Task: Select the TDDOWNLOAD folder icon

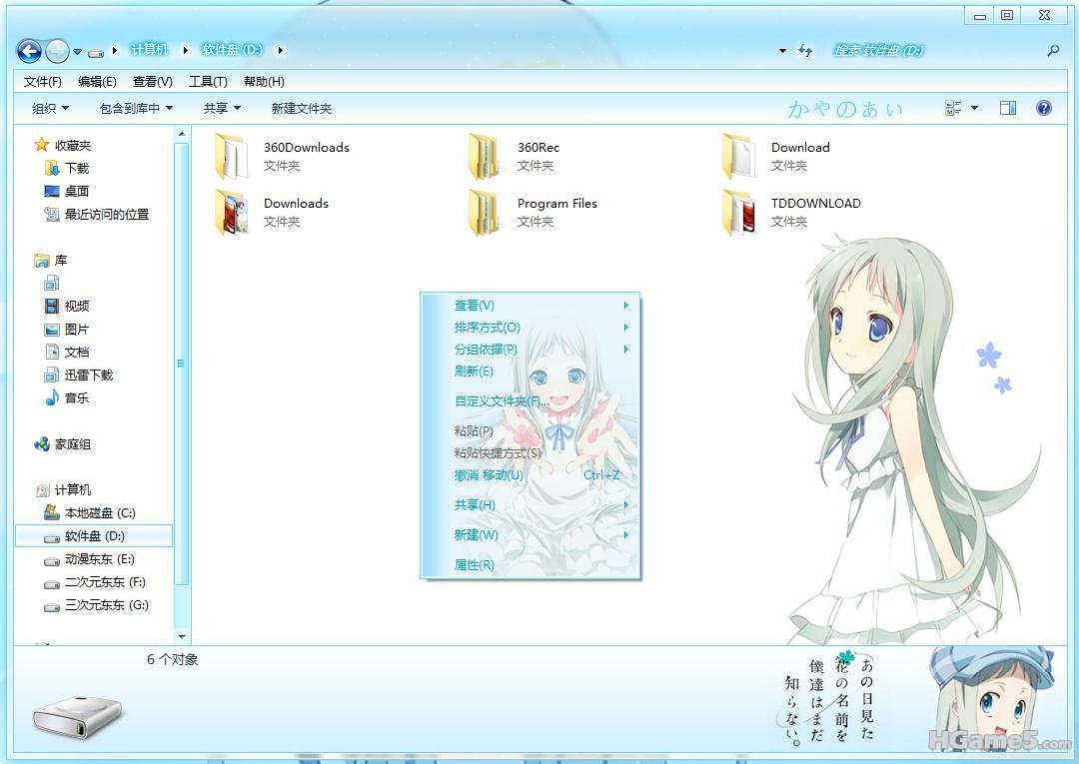Action: (738, 213)
